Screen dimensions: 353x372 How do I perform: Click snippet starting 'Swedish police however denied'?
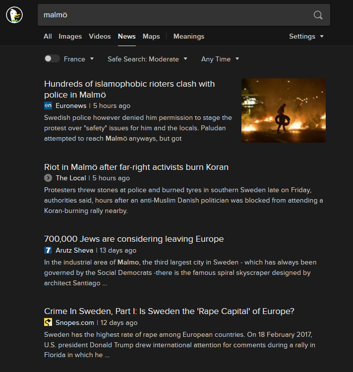(x=138, y=128)
